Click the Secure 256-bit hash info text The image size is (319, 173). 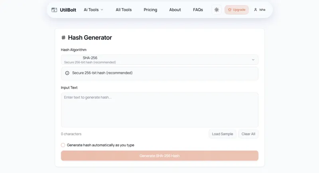[x=102, y=73]
